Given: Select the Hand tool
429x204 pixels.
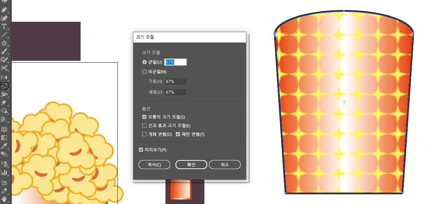Looking at the screenshot, I should coord(4,199).
